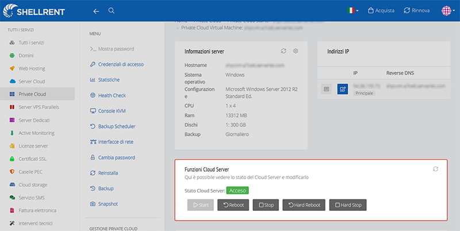Expand the Italian flag language dropdown
The image size is (460, 231).
pyautogui.click(x=352, y=10)
